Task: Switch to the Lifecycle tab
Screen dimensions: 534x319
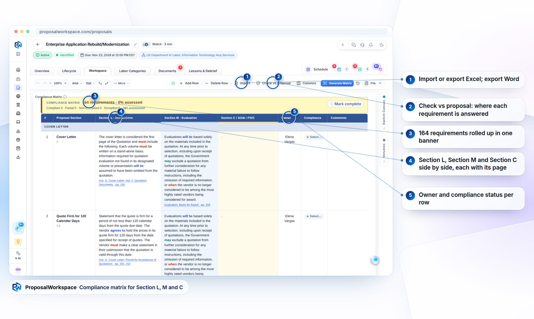Action: 69,71
